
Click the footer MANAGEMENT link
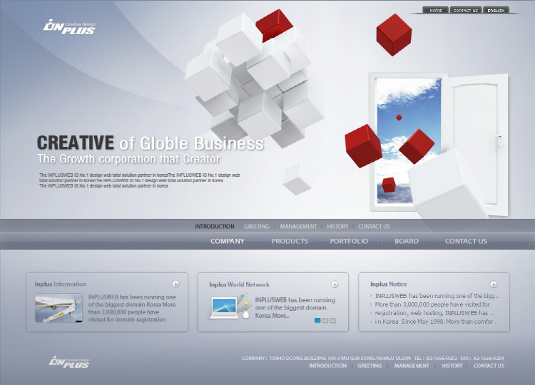[x=412, y=366]
